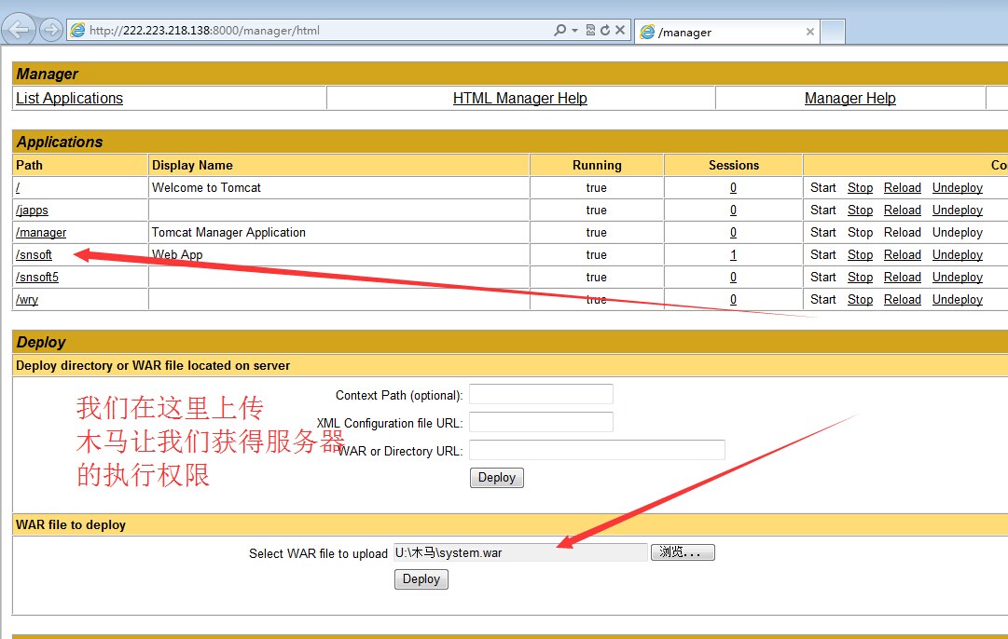Screen dimensions: 1008x639
Task: Open the /wry path link
Action: click(x=27, y=300)
